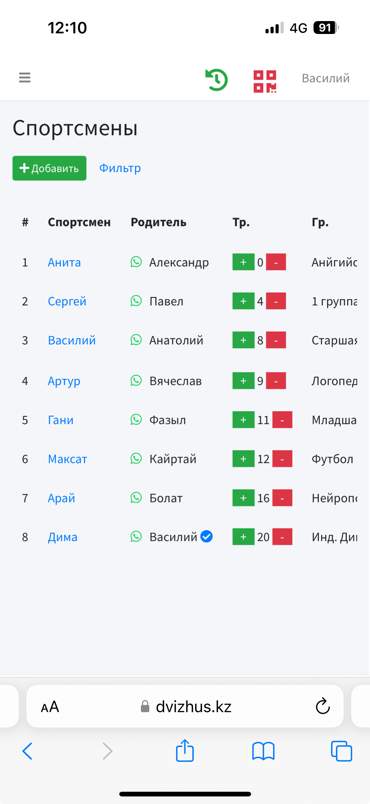370x804 pixels.
Task: Tap the dvizhus.kz address field
Action: (185, 706)
